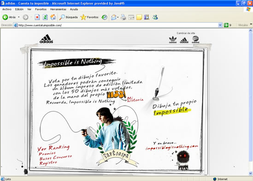Screen dimensions: 253x181
Task: Open the Mail envelope toolbar icon
Action: tap(114, 17)
